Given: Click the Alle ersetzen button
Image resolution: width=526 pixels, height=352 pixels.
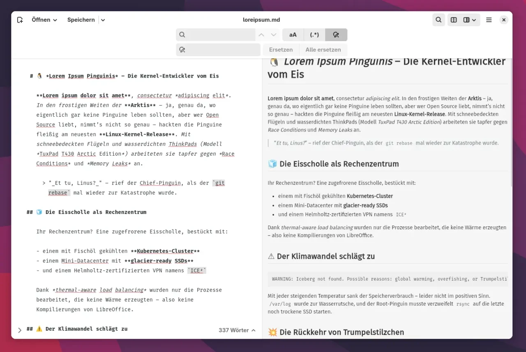Looking at the screenshot, I should (x=323, y=50).
